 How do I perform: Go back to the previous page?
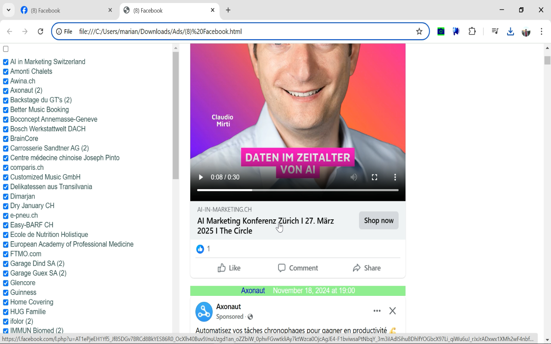9,31
